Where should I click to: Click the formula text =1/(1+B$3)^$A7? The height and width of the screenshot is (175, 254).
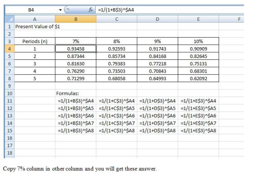click(76, 123)
